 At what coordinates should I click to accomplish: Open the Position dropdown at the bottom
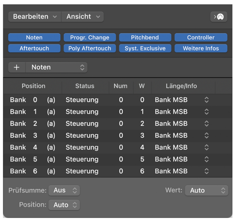[x=64, y=205]
